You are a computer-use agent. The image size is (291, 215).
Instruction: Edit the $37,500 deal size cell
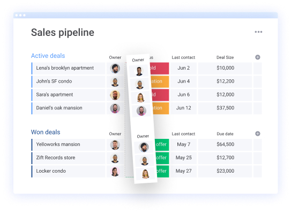pyautogui.click(x=225, y=108)
